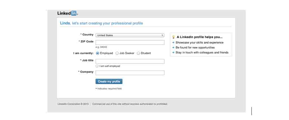289x120 pixels.
Task: Choose the Job Seeker option
Action: (117, 53)
